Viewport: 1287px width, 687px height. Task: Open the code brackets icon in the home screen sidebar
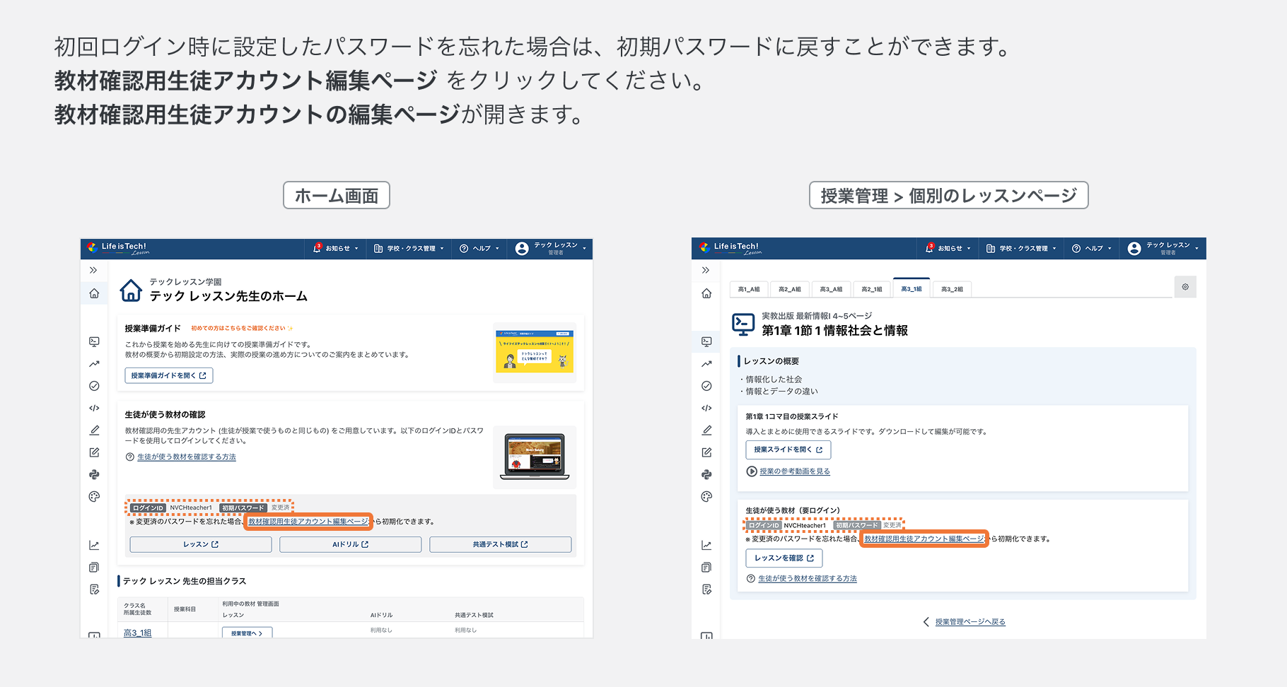coord(94,408)
